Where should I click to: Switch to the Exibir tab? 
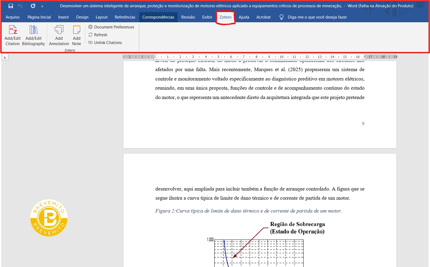[207, 17]
